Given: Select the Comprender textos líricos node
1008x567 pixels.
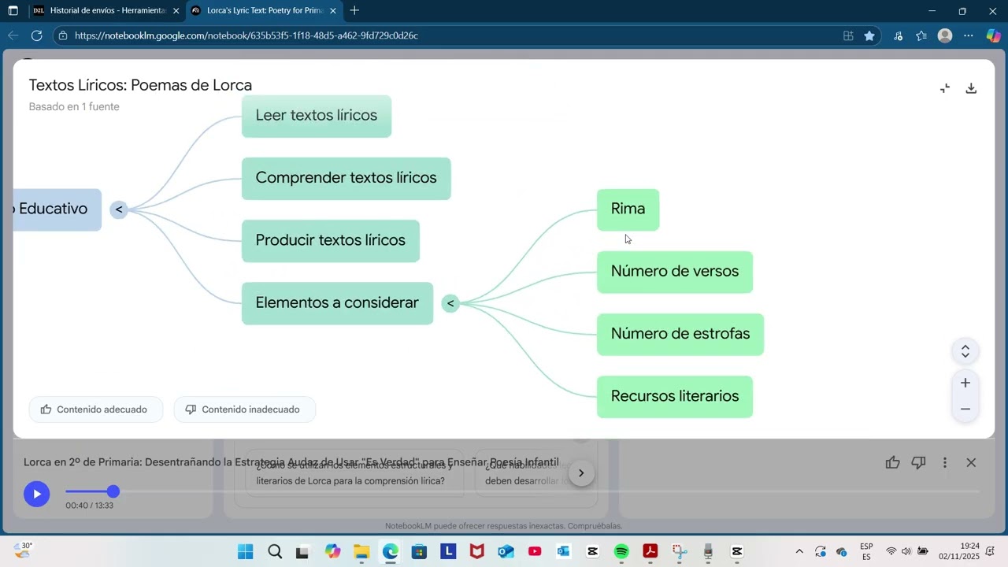Looking at the screenshot, I should point(346,178).
